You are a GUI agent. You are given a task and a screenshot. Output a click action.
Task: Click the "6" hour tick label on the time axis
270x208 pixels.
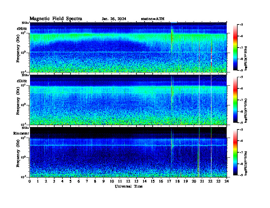coord(79,181)
